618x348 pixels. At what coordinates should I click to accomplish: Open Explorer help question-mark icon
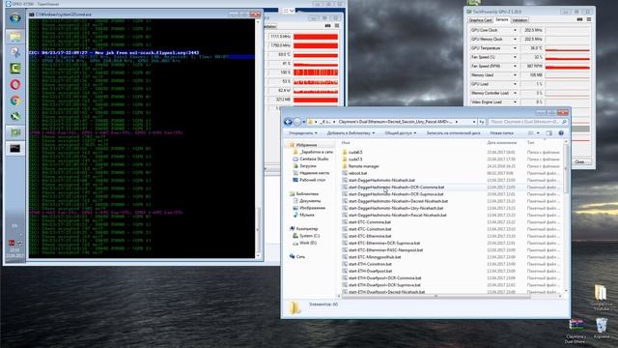point(561,133)
